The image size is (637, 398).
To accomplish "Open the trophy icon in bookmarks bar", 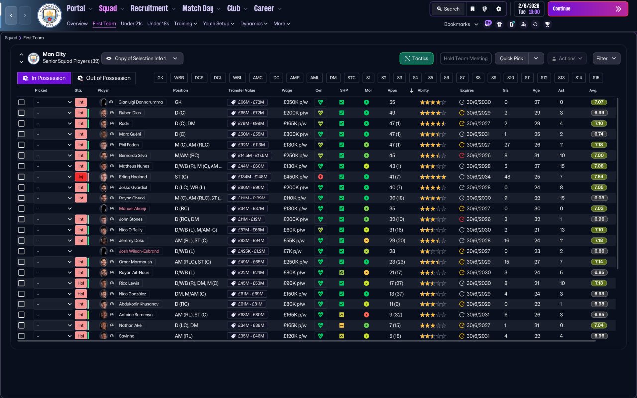I will coord(548,24).
